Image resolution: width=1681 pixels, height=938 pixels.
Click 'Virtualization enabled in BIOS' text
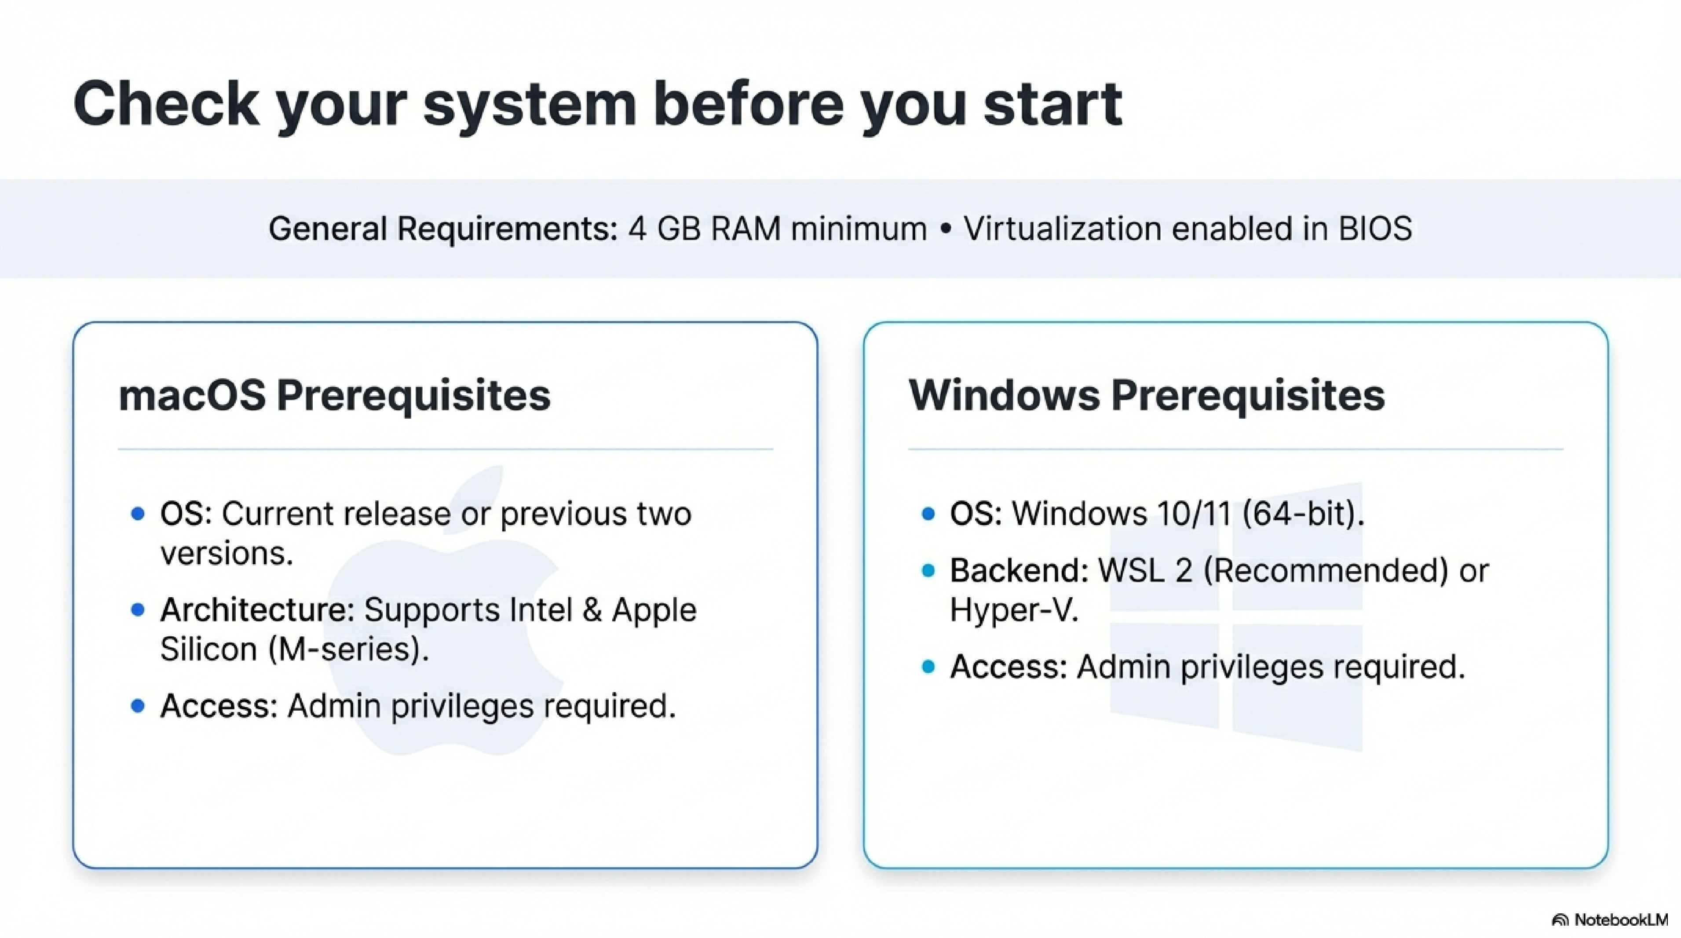(x=1188, y=229)
